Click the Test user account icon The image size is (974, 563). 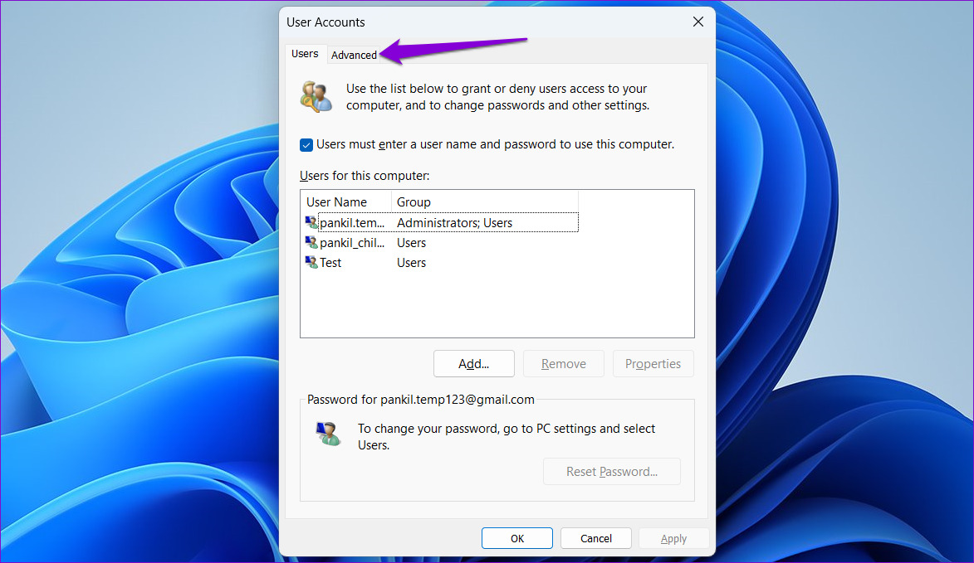[311, 263]
